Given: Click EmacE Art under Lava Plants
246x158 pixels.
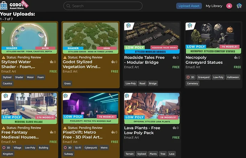Looking at the screenshot, I should [x=132, y=138].
